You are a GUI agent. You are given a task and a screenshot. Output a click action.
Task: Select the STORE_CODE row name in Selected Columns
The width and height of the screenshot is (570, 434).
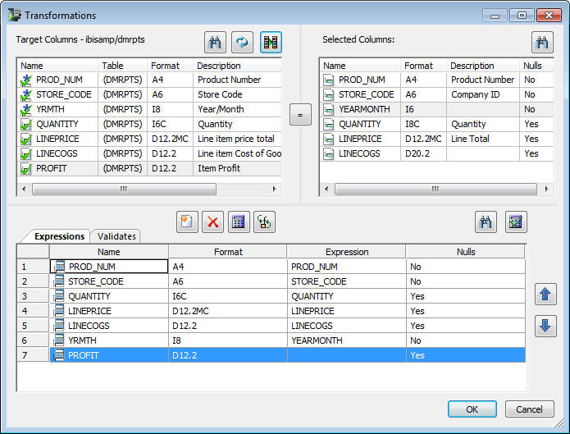367,95
